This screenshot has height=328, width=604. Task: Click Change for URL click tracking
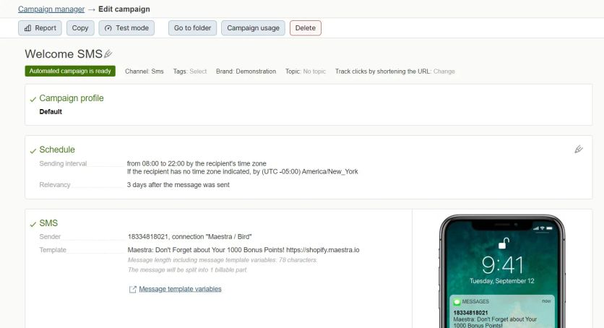point(444,72)
